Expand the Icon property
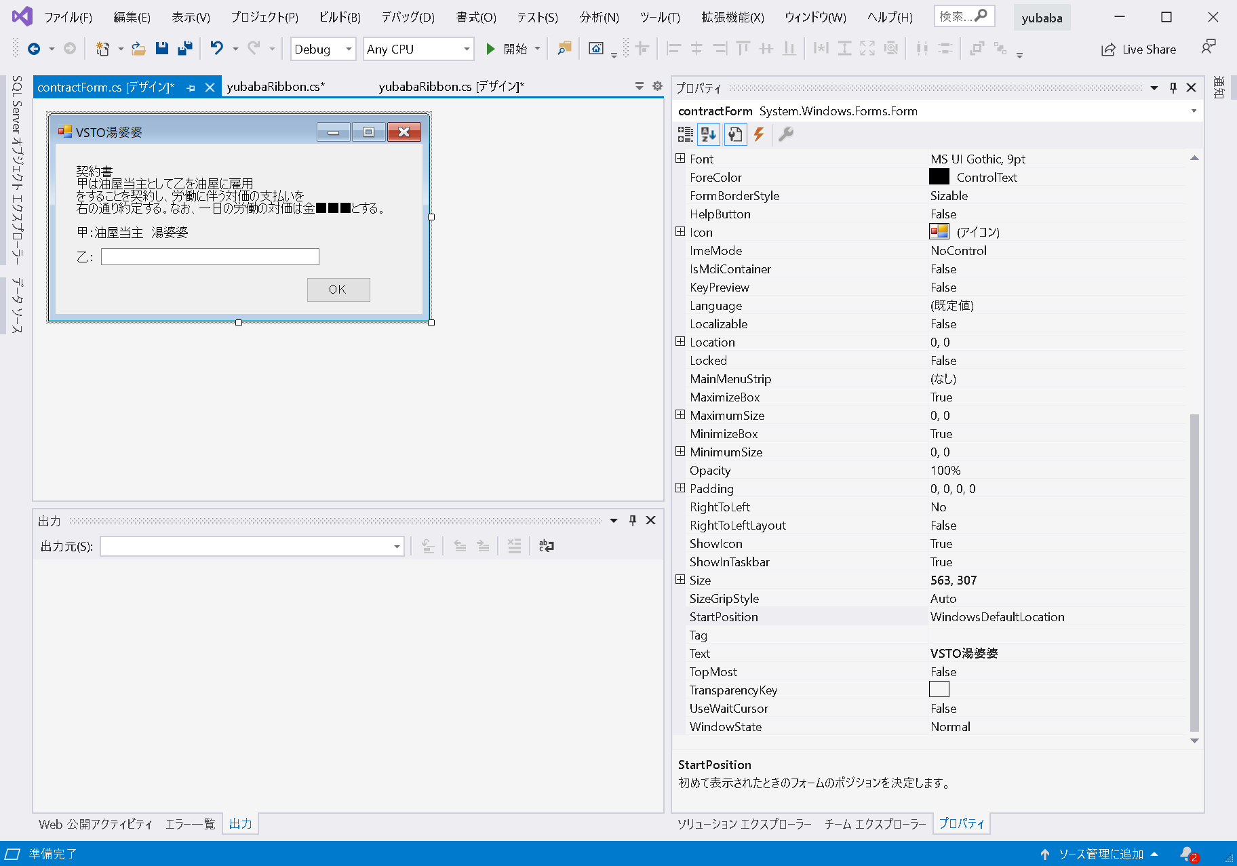 [680, 232]
